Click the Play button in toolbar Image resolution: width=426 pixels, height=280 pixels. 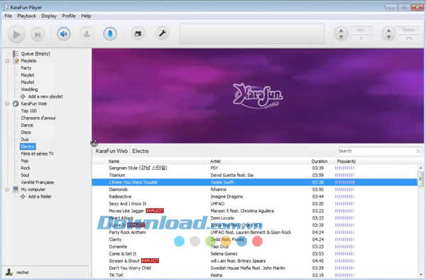(x=16, y=35)
